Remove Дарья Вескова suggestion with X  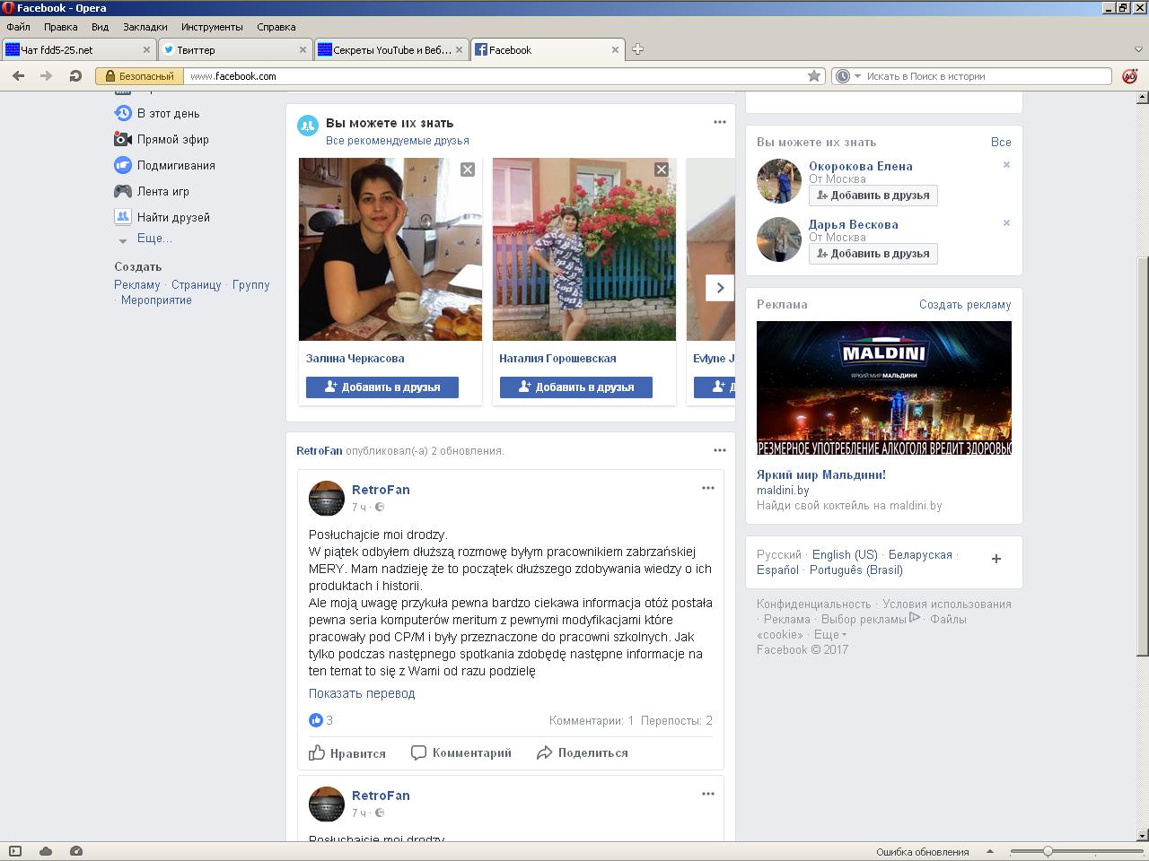(1006, 223)
